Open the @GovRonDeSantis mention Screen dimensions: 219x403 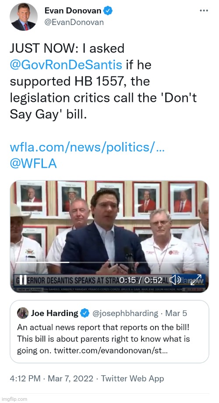[66, 65]
